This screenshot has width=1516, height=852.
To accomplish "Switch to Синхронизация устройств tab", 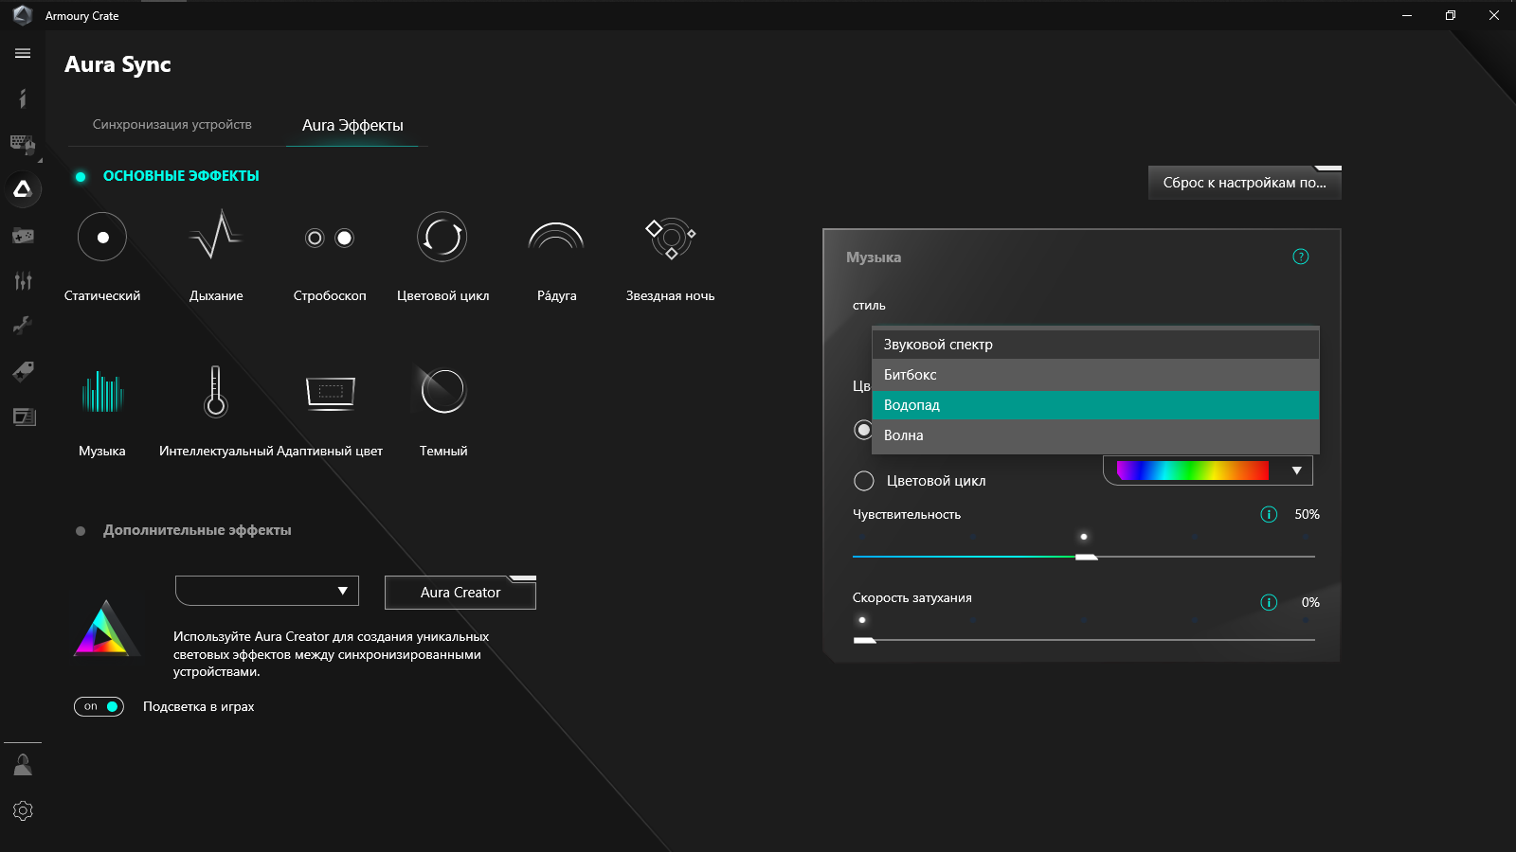I will tap(172, 124).
